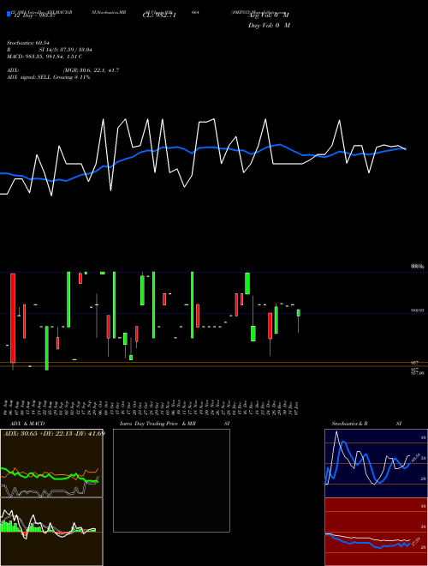Click the tall red first candlestick
Image resolution: width=428 pixels, height=566 pixels.
13,318
